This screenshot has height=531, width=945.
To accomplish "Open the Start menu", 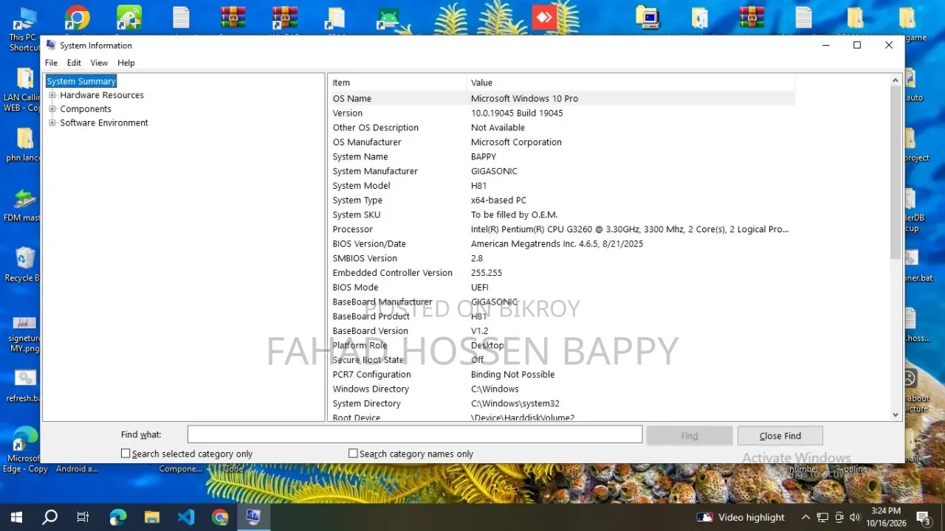I will (16, 517).
